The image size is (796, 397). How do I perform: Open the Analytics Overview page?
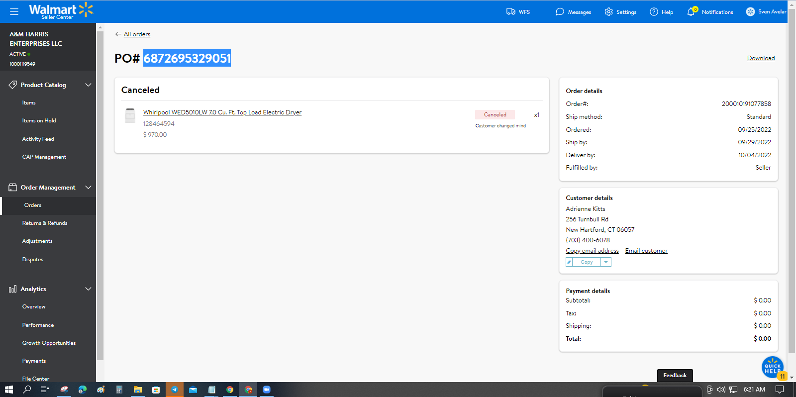pos(34,307)
